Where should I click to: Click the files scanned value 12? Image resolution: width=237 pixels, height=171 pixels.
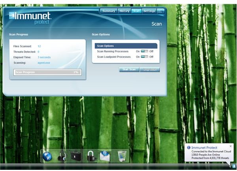39,46
